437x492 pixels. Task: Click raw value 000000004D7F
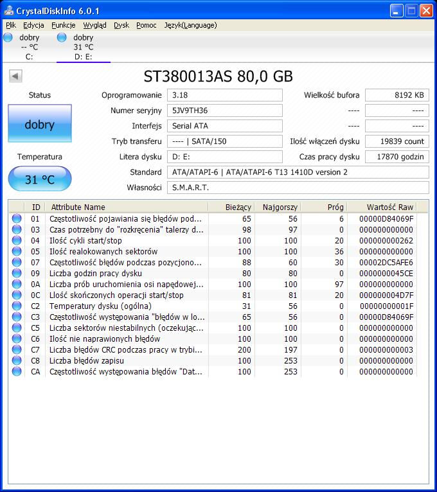tap(386, 295)
